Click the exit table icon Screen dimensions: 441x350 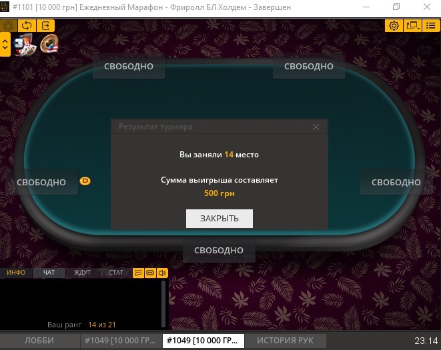click(45, 26)
